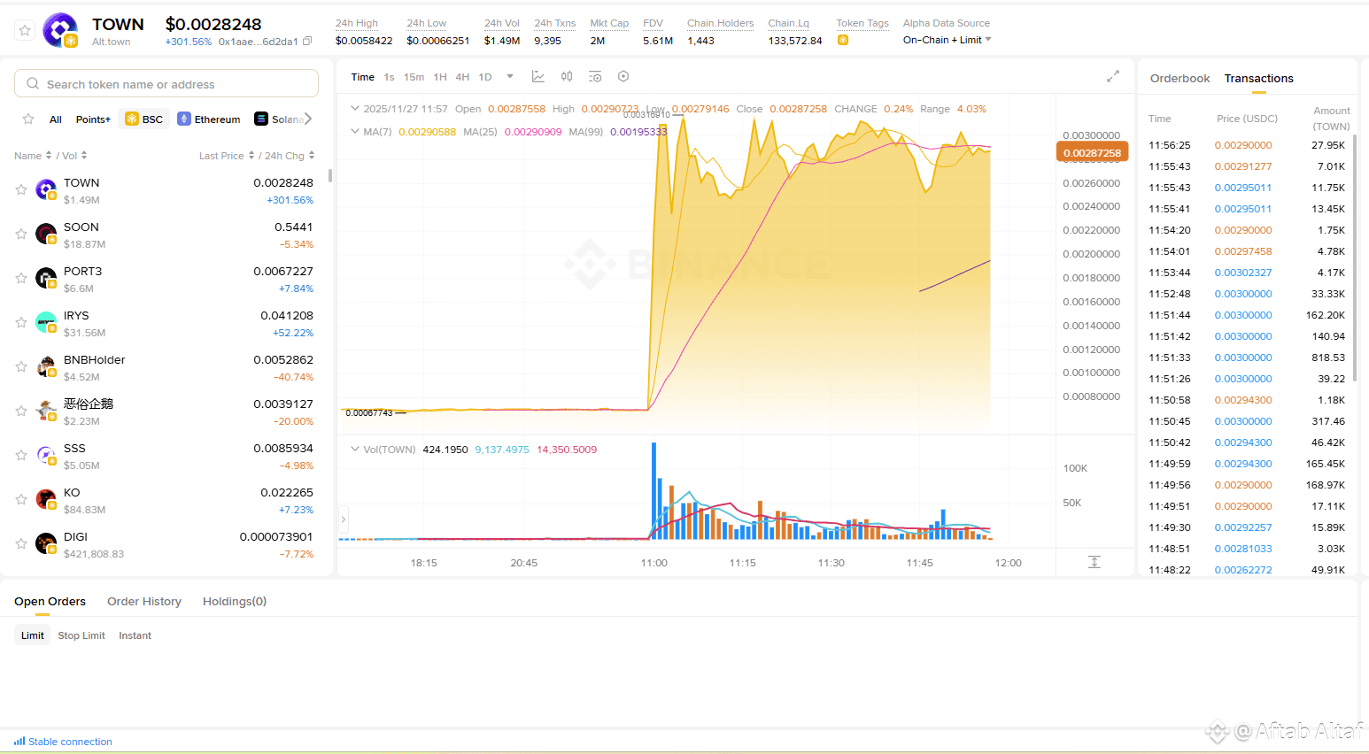Star the BNBHolder token row

21,366
